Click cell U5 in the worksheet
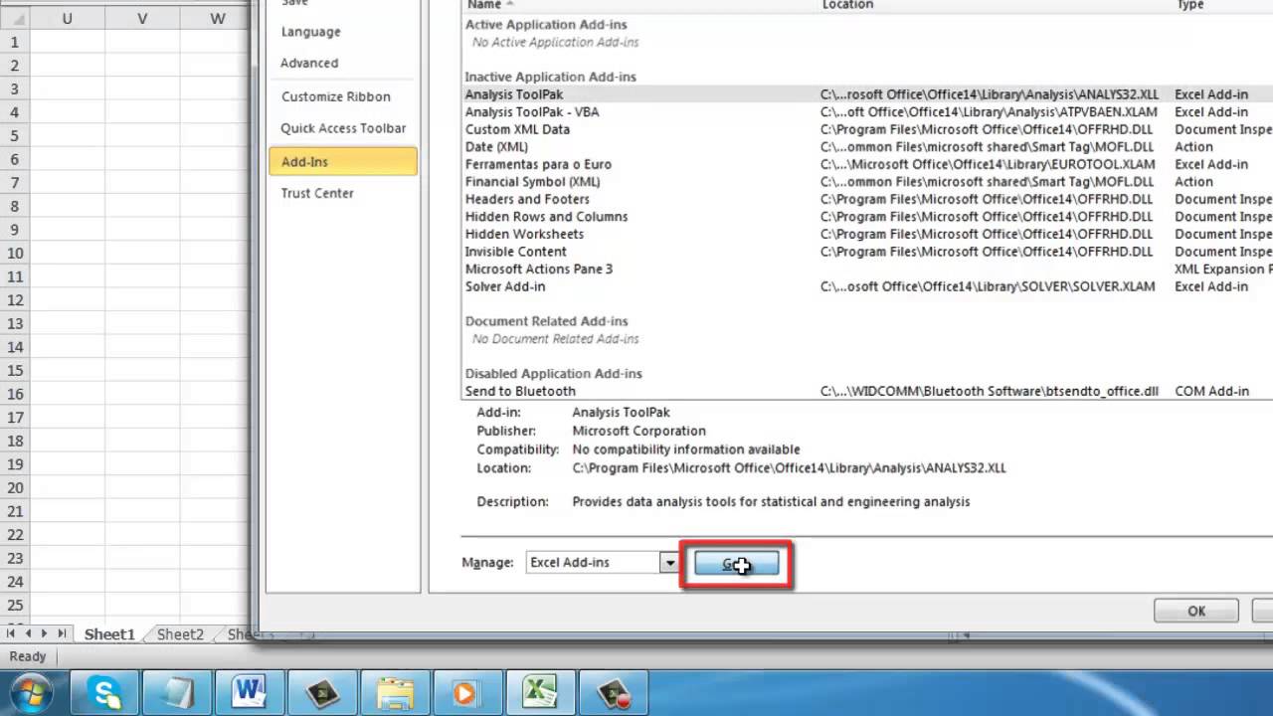Screen dimensions: 1273x716 click(67, 135)
